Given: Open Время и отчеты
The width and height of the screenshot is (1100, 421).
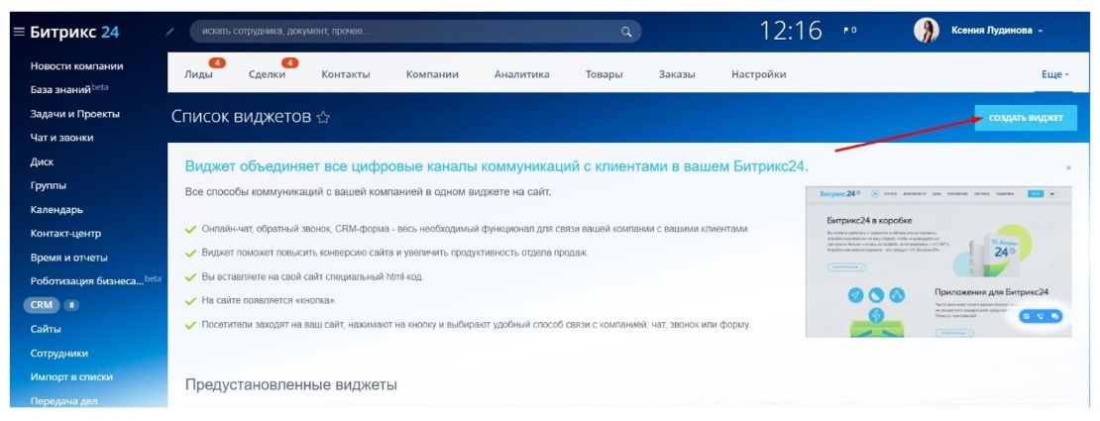Looking at the screenshot, I should [68, 258].
